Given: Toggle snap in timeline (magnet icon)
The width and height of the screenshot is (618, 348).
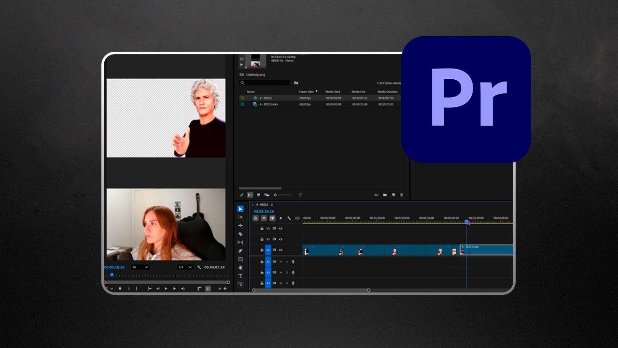Looking at the screenshot, I should (x=264, y=218).
